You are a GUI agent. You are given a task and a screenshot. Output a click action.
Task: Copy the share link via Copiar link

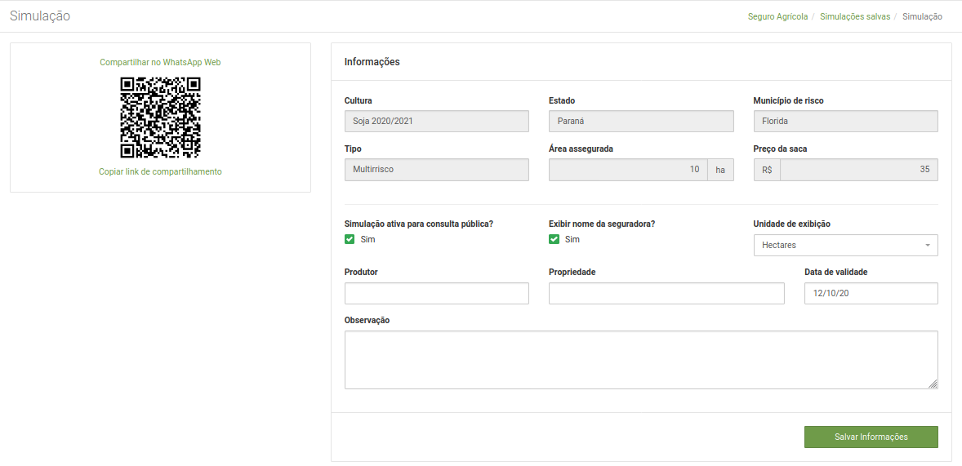coord(160,171)
